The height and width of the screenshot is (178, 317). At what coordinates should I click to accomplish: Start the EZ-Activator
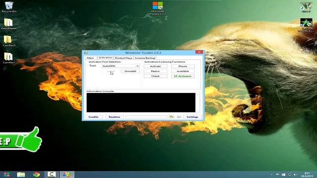(x=183, y=76)
